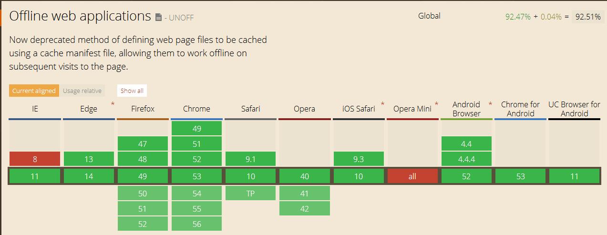Switch to Usage relative view
The width and height of the screenshot is (607, 235).
(82, 91)
